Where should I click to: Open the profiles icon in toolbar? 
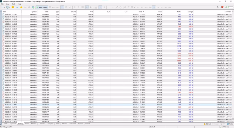coord(8,7)
